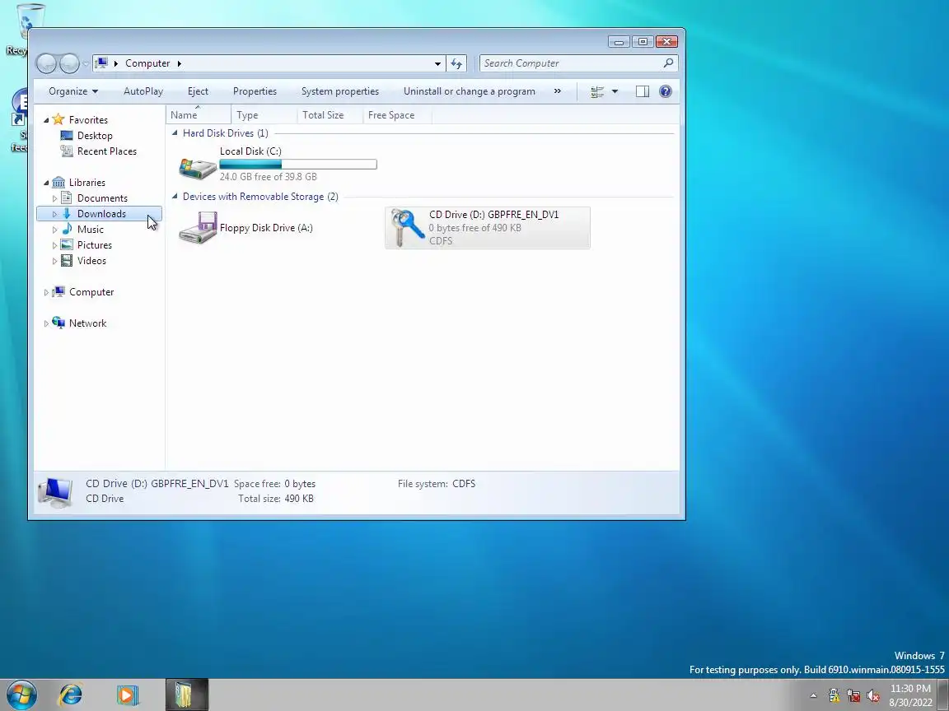
Task: Open the Organize menu
Action: (x=73, y=91)
